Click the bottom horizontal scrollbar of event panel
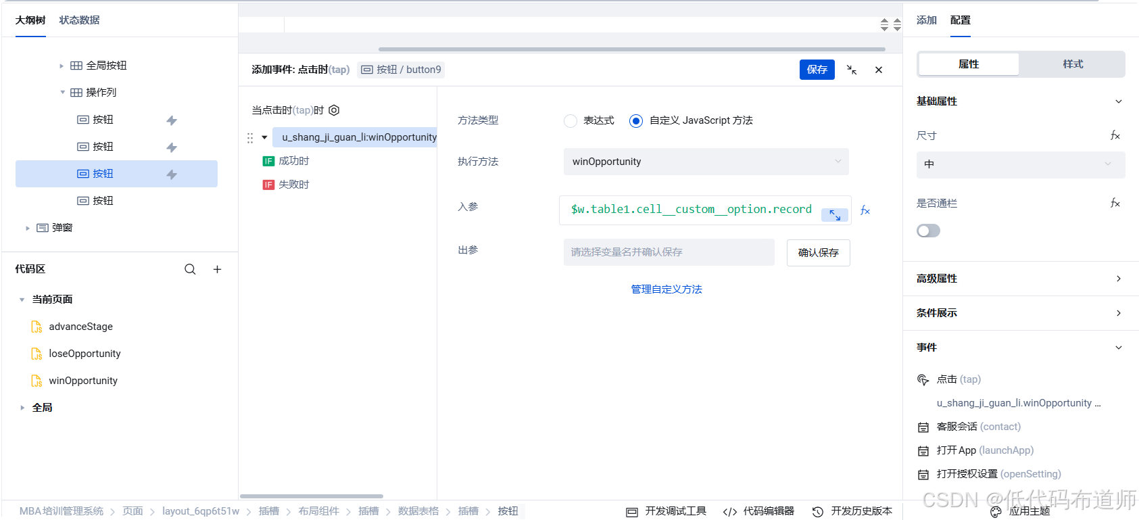 pos(312,496)
